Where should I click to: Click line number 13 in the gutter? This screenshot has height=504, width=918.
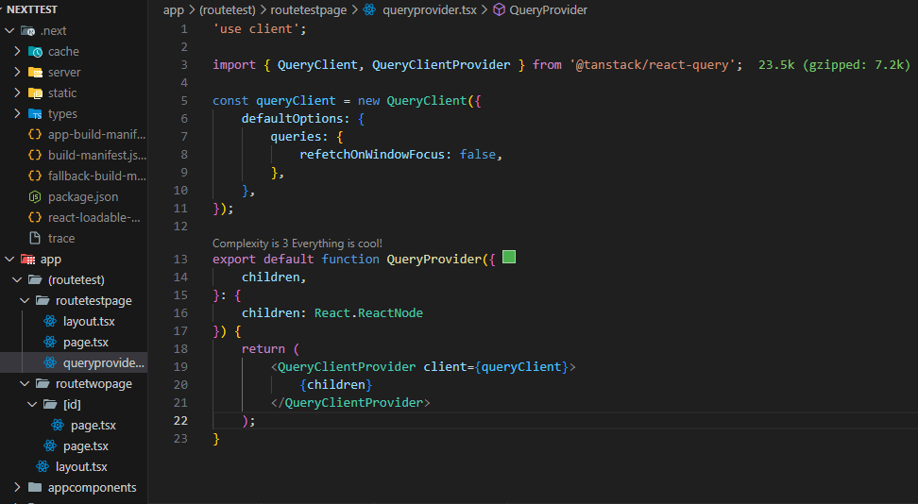pos(180,259)
